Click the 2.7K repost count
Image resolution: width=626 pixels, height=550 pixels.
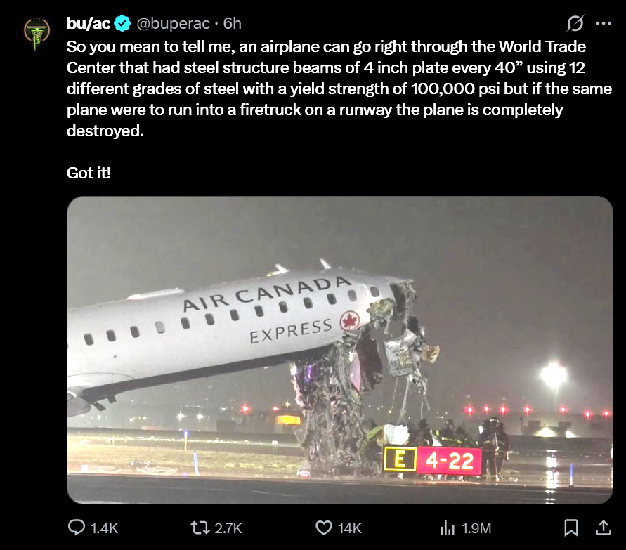pos(227,528)
